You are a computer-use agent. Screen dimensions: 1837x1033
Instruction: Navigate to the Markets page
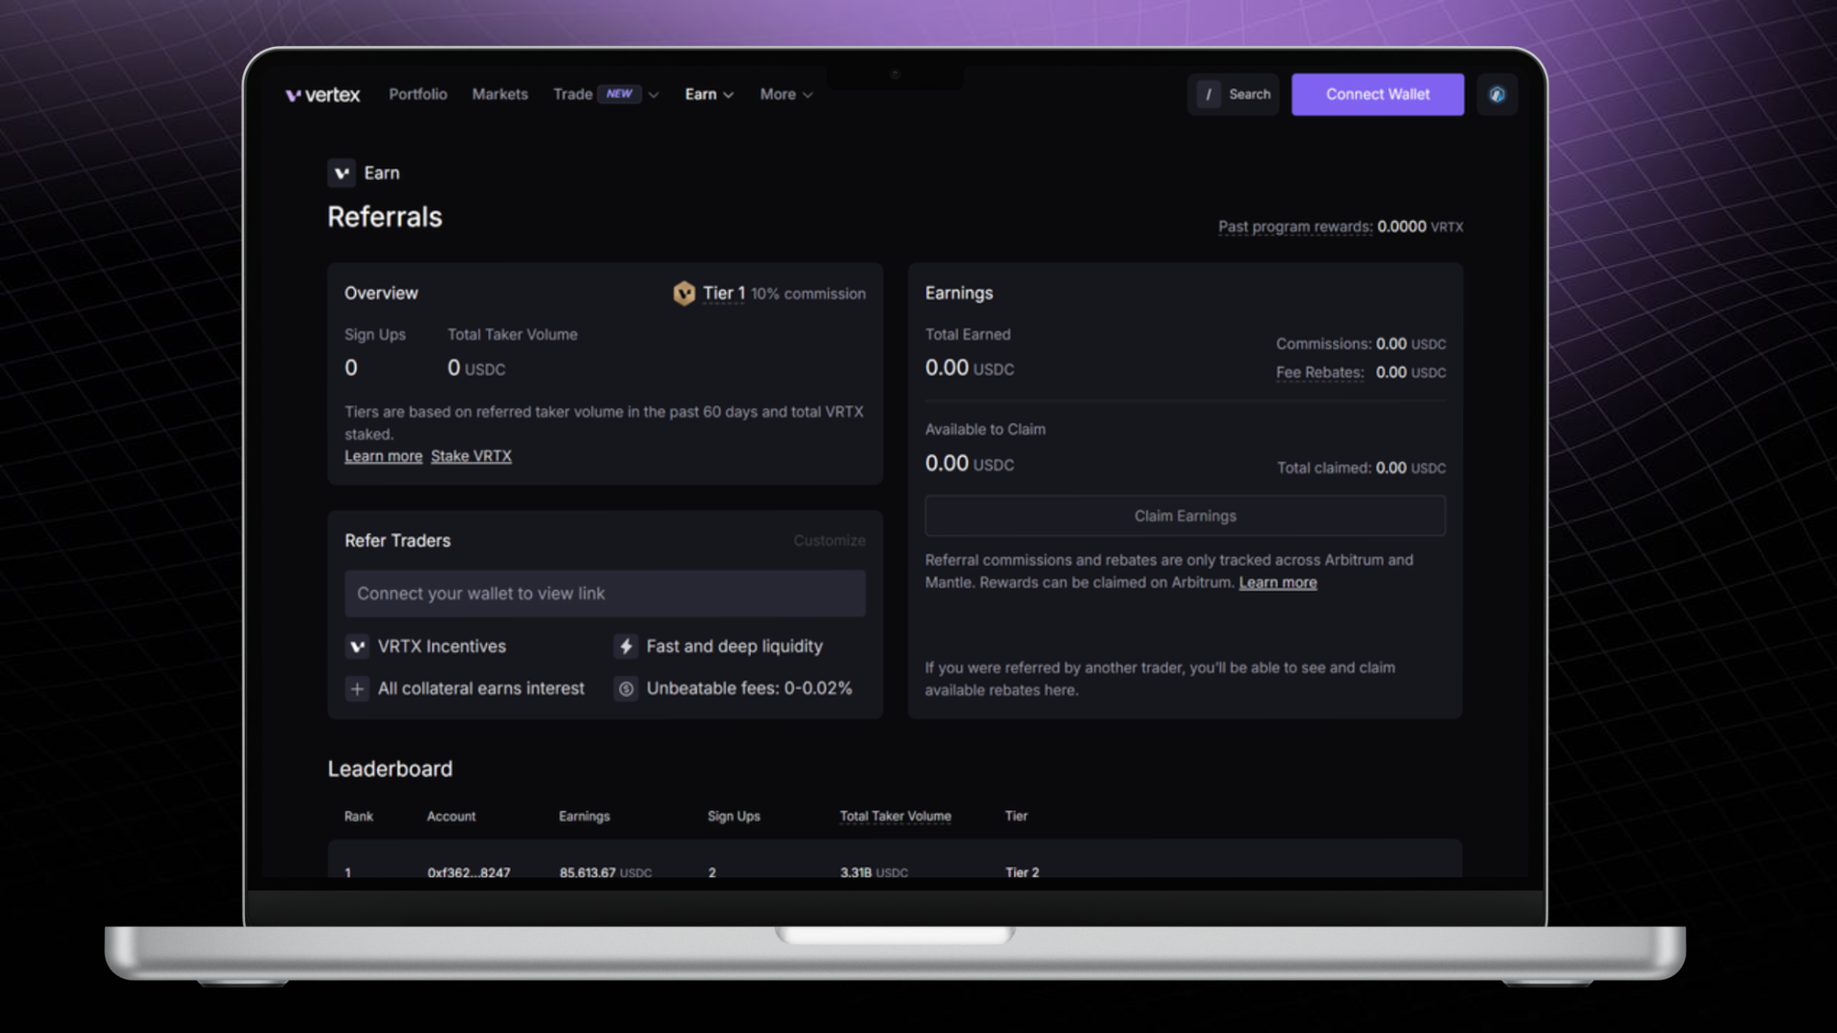pos(499,94)
